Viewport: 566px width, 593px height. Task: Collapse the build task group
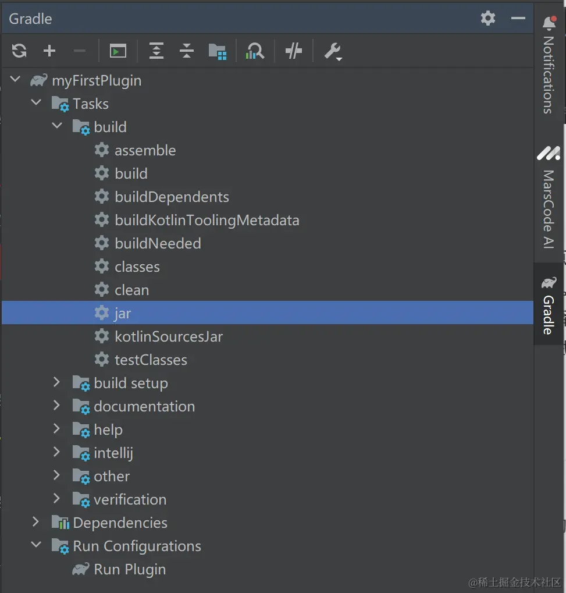pyautogui.click(x=57, y=126)
